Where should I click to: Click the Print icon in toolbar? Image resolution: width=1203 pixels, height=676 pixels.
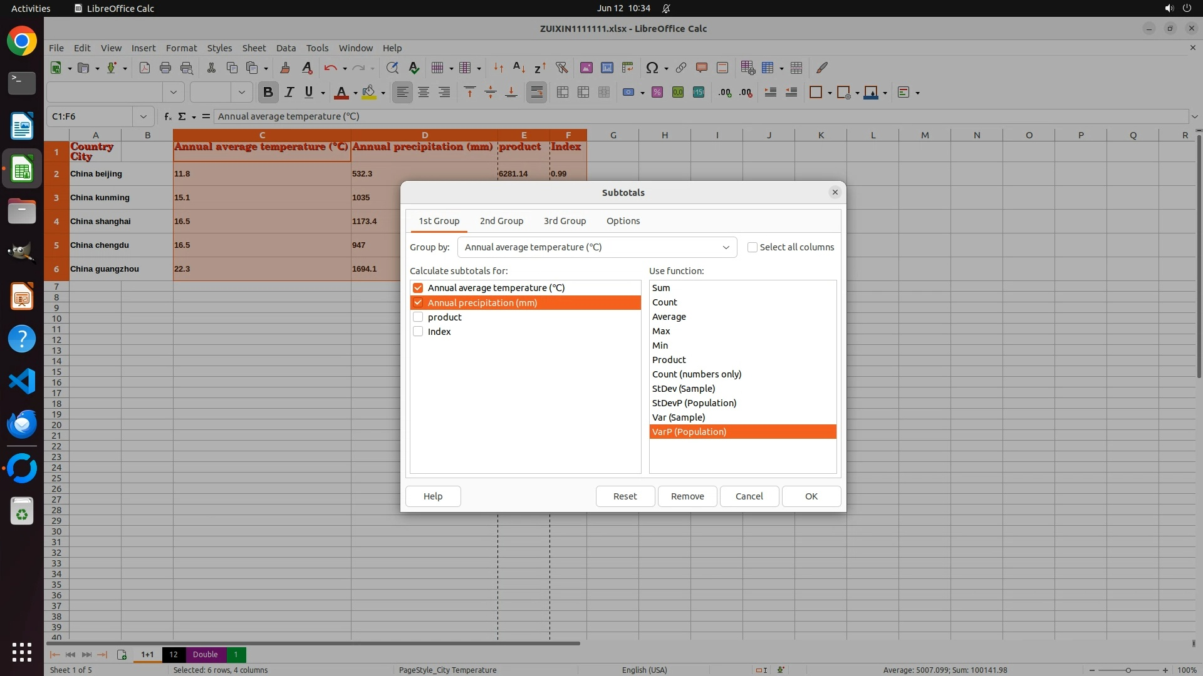pyautogui.click(x=165, y=68)
